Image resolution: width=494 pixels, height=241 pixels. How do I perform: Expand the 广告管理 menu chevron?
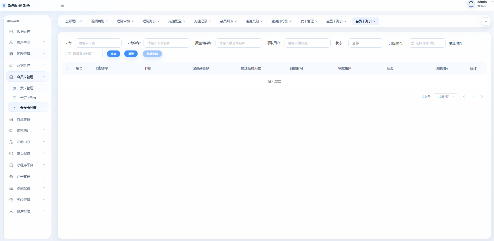tap(44, 176)
